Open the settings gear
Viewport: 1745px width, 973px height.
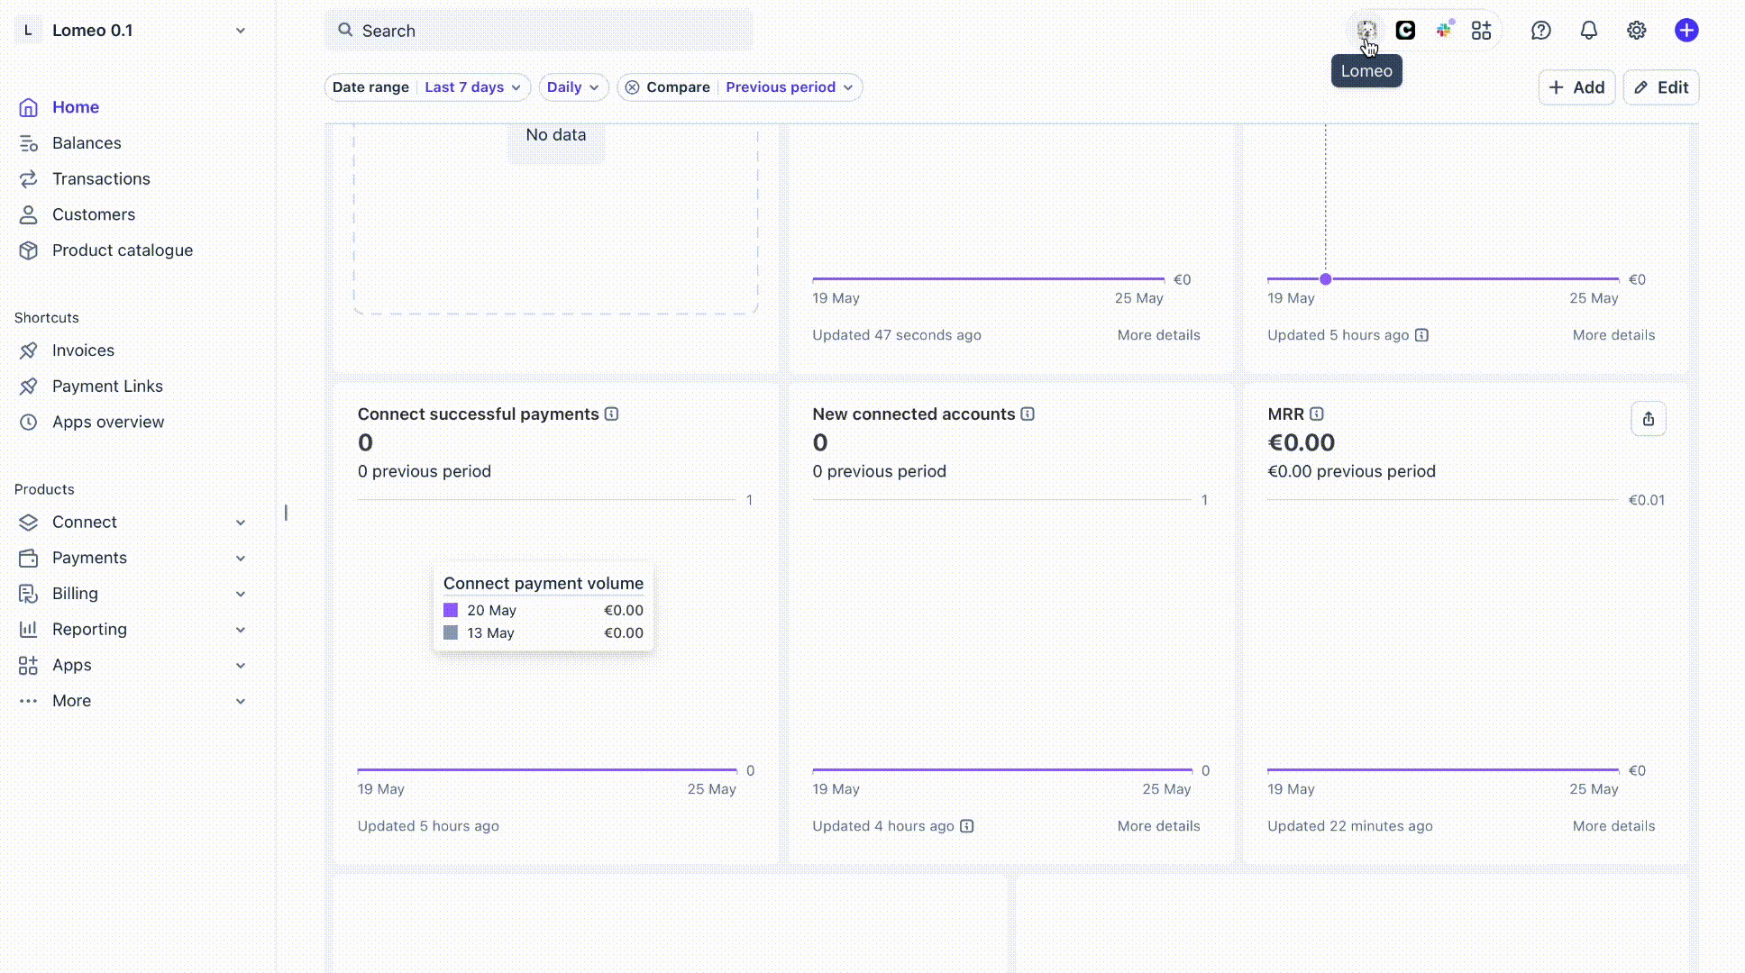1637,31
